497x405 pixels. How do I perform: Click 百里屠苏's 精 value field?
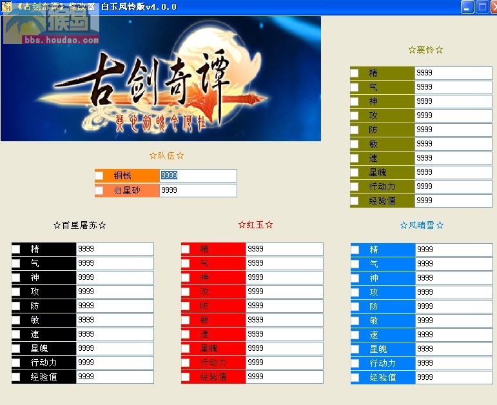[x=115, y=250]
